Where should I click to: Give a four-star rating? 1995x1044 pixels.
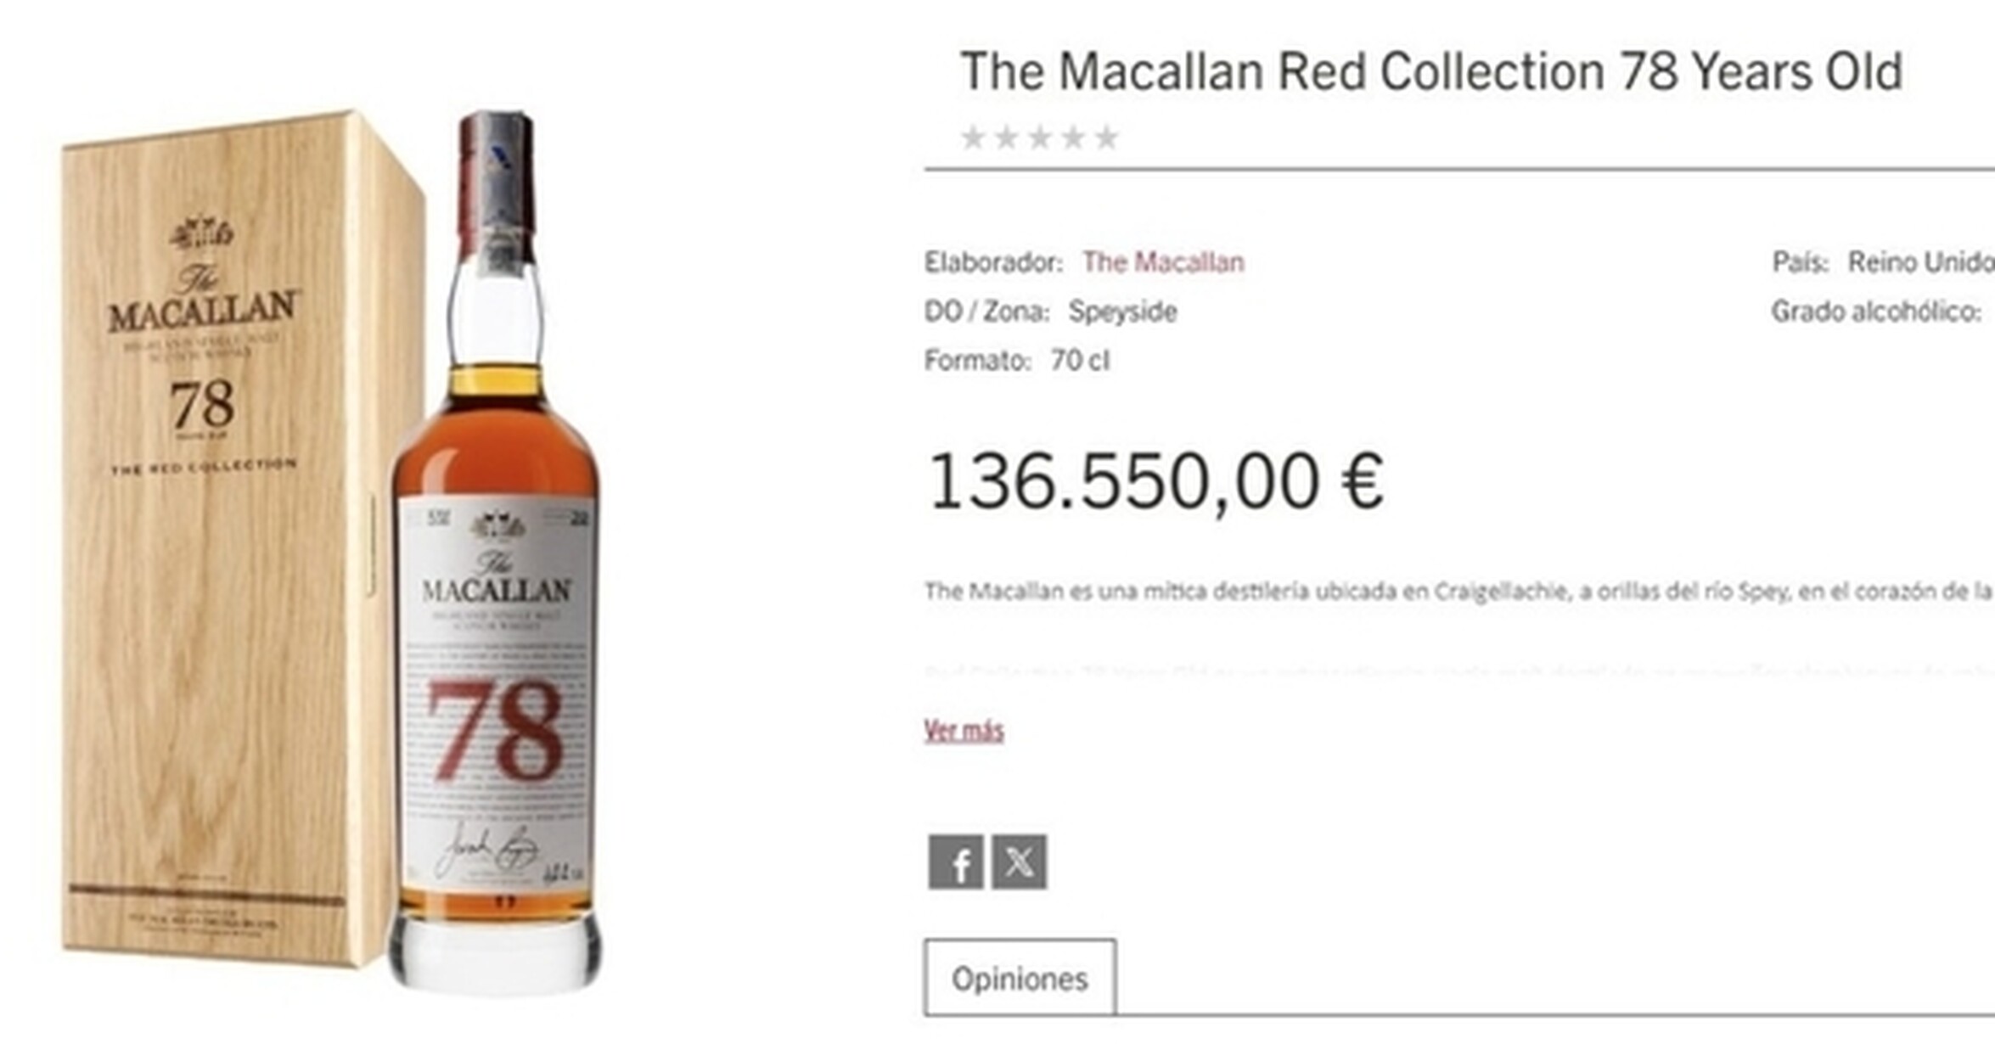coord(1073,137)
